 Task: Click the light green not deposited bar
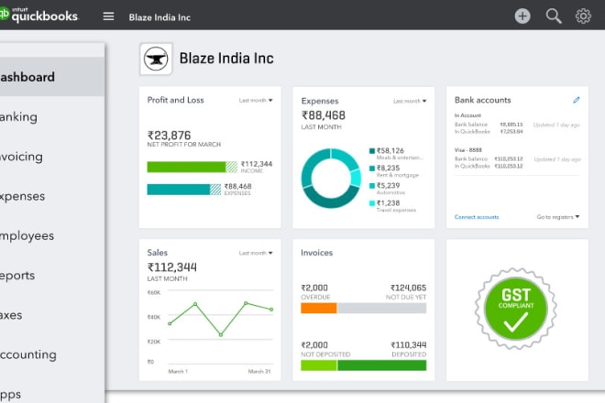(x=319, y=365)
